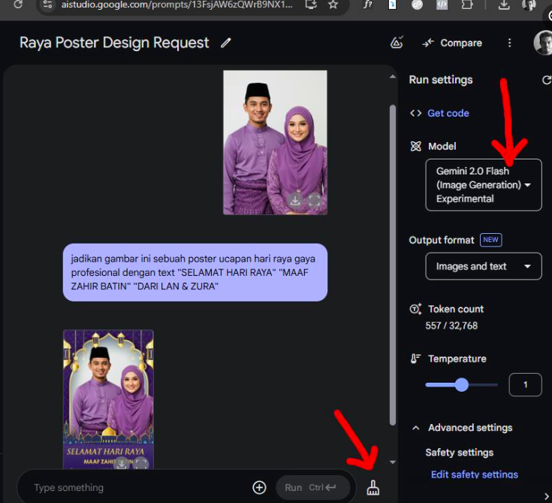
Task: Click the Token count value 557 / 32,768
Action: tap(451, 326)
